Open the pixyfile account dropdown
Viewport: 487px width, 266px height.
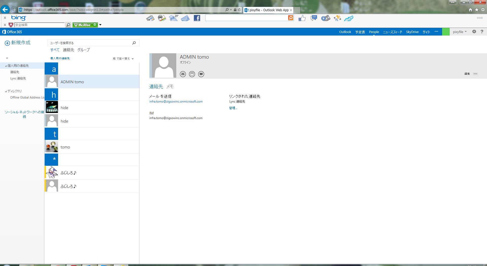[x=460, y=32]
